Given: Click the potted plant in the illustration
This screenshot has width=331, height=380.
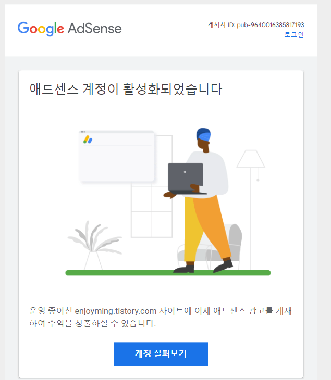Looking at the screenshot, I should point(94,245).
